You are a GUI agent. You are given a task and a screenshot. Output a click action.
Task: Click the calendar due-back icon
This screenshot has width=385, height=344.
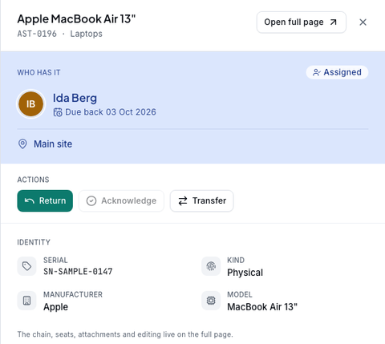point(58,112)
